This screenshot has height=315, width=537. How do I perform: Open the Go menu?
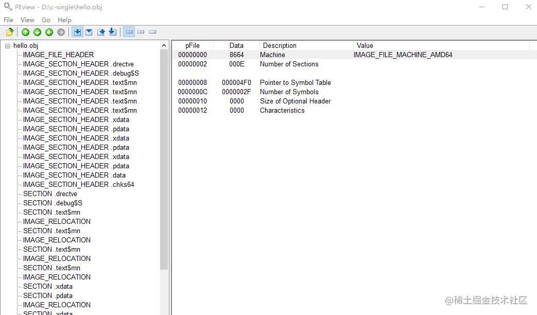pos(46,20)
